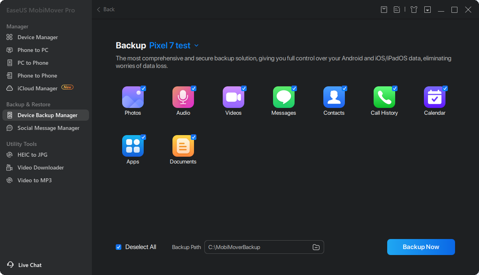Go Back to previous screen
The width and height of the screenshot is (479, 275).
[106, 9]
